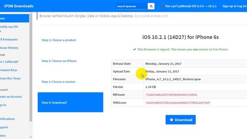
Task: Click the search magnifier icon button
Action: (x=151, y=6)
